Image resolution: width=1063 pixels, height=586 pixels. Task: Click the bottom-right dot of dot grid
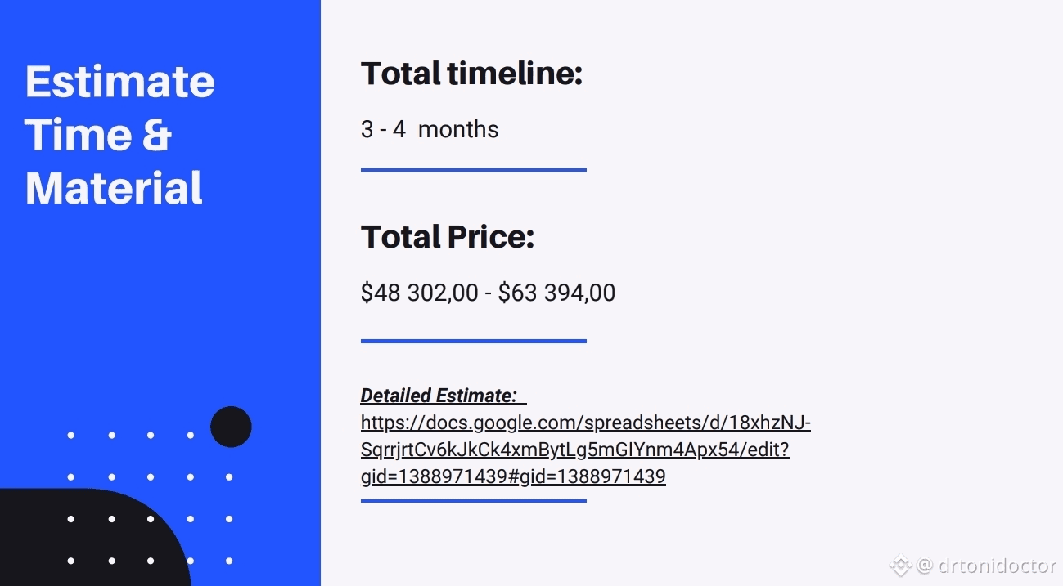pyautogui.click(x=229, y=561)
